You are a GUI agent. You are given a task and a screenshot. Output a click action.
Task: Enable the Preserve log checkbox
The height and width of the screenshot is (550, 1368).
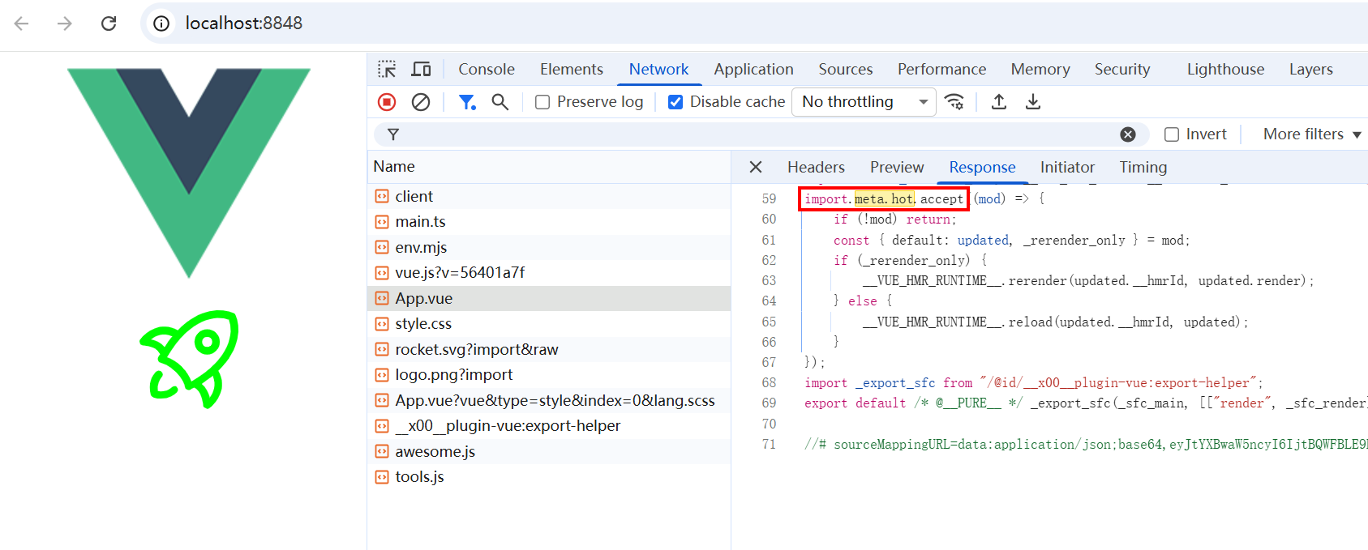pyautogui.click(x=542, y=102)
